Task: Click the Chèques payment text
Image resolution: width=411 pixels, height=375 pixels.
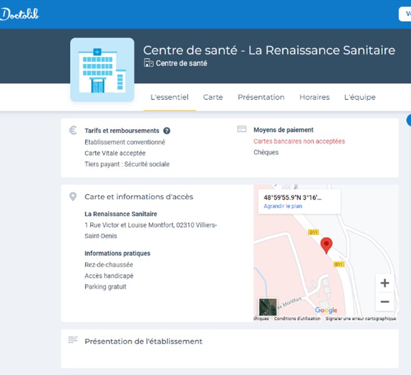Action: click(266, 152)
